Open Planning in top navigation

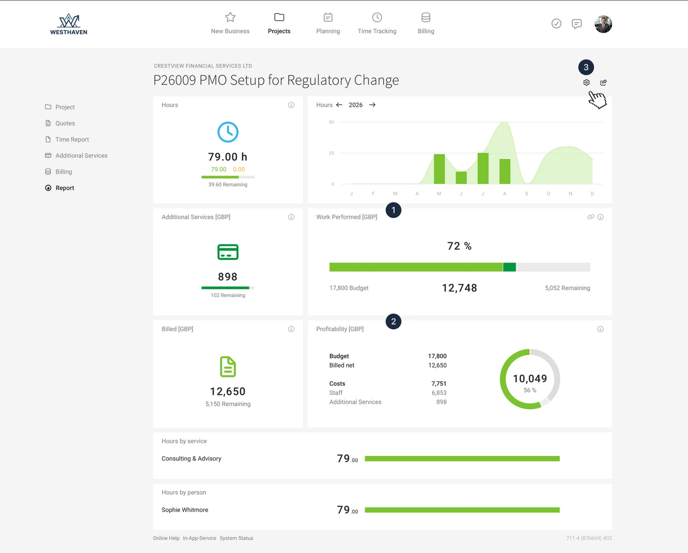328,23
